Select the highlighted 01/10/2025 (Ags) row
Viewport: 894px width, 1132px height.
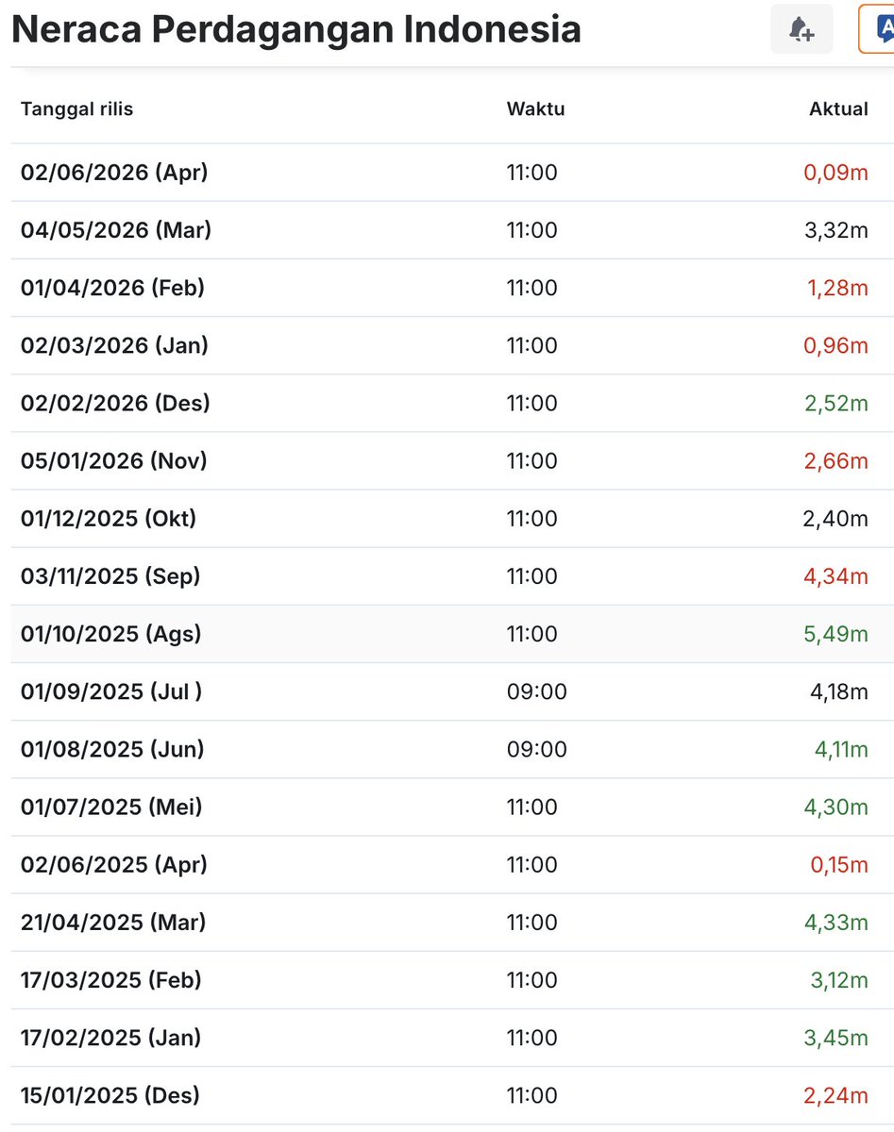(x=452, y=634)
